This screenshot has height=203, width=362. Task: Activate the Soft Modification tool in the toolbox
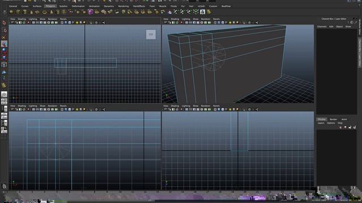pyautogui.click(x=4, y=73)
